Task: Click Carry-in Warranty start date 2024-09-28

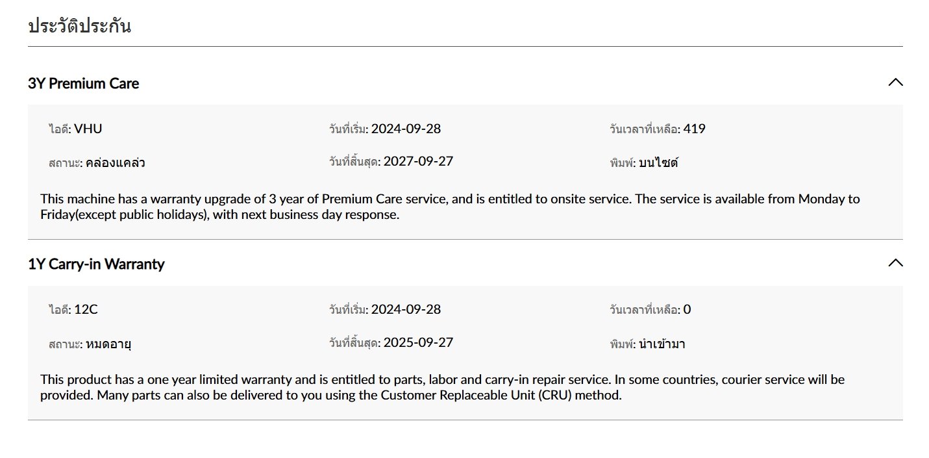Action: (406, 309)
